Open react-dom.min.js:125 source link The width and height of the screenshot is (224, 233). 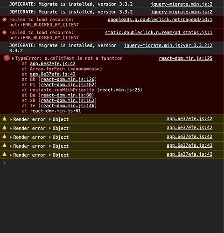coord(186,58)
